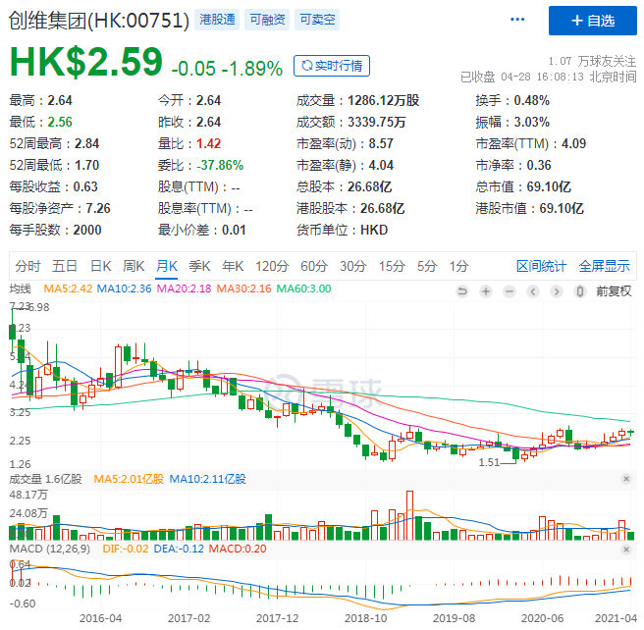Toggle 全屏显示 full screen display
The image size is (644, 630).
coord(604,266)
